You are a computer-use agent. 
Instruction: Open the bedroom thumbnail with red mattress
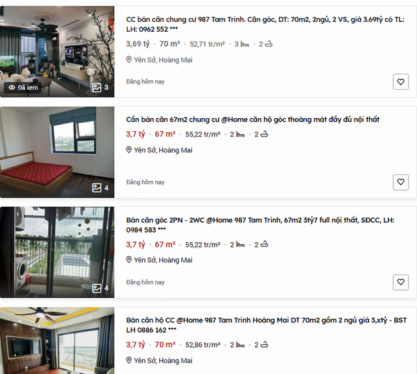tap(57, 152)
